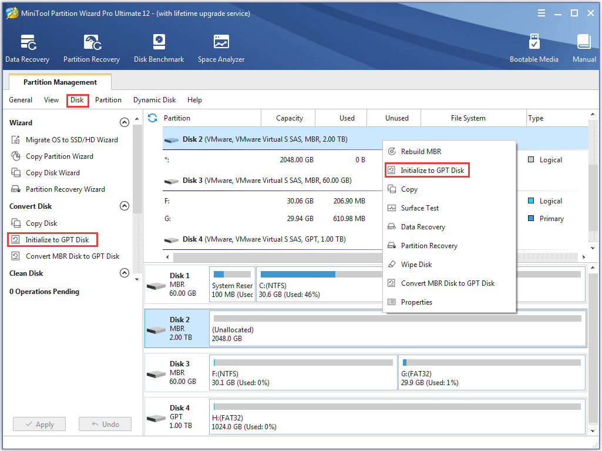
Task: Select Rebuild MBR in the context menu
Action: click(421, 152)
